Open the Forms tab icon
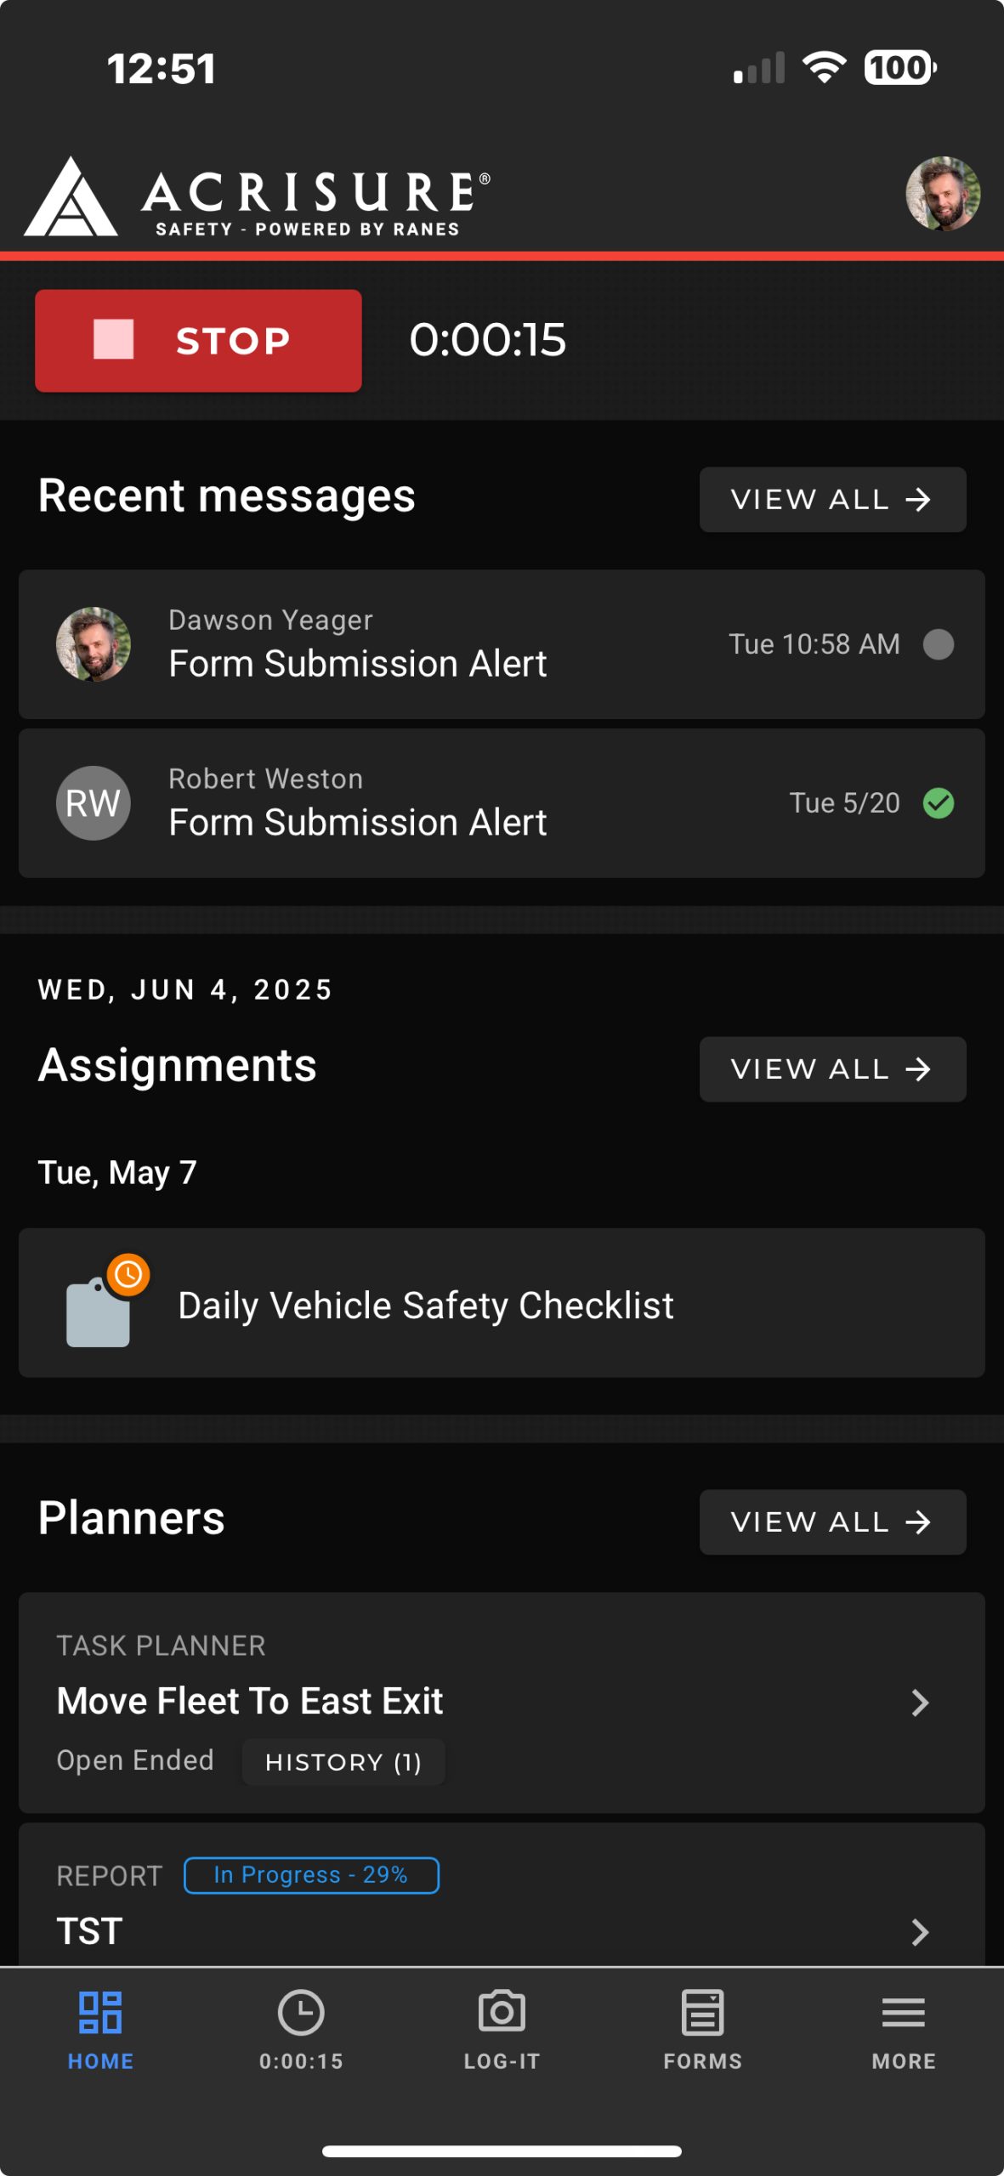 click(x=703, y=2012)
